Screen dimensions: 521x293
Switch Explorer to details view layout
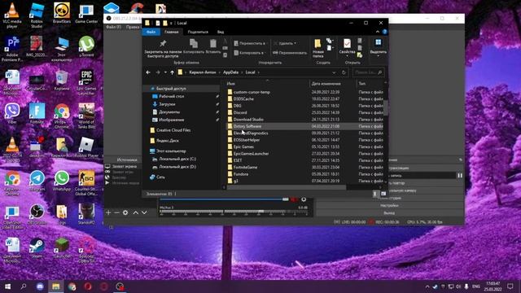pyautogui.click(x=375, y=194)
